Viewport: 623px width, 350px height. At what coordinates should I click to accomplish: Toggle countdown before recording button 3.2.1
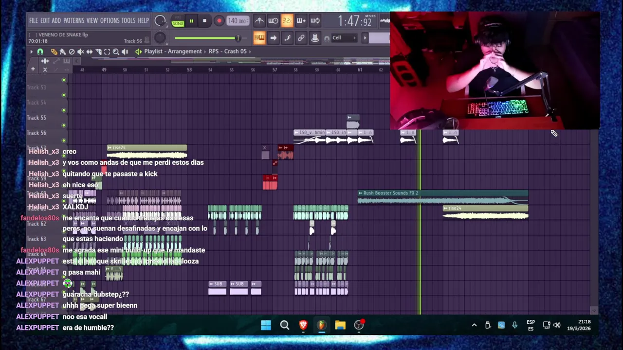(x=287, y=20)
